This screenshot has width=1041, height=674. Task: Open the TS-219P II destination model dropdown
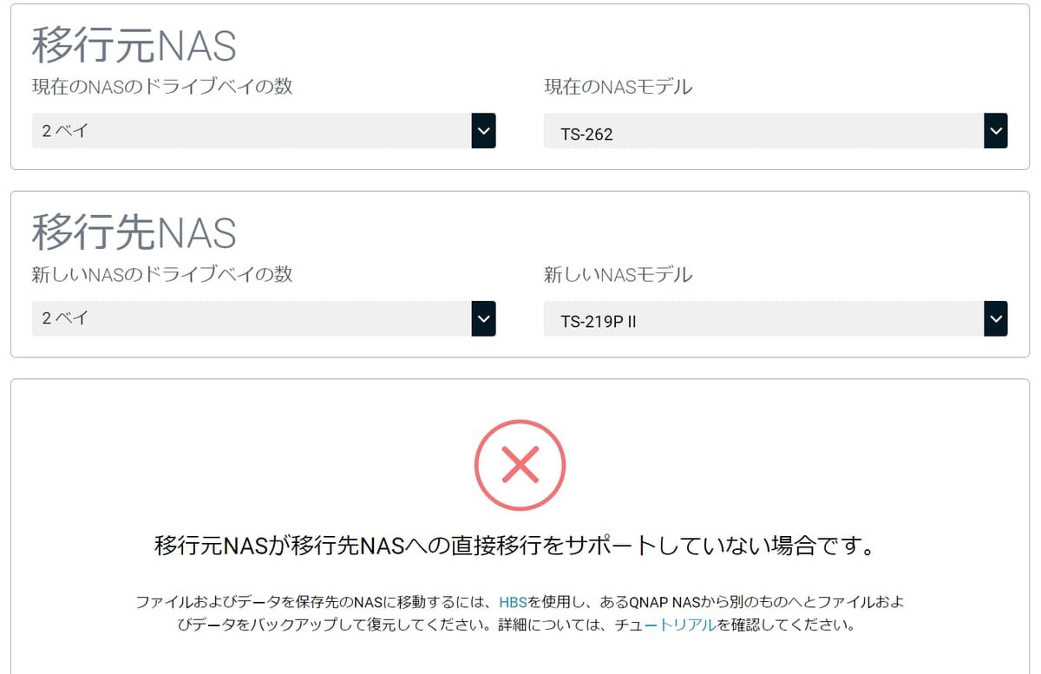pos(763,318)
